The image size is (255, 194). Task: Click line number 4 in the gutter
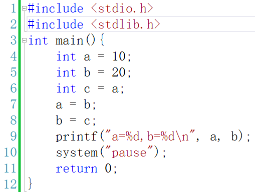pyautogui.click(x=14, y=56)
